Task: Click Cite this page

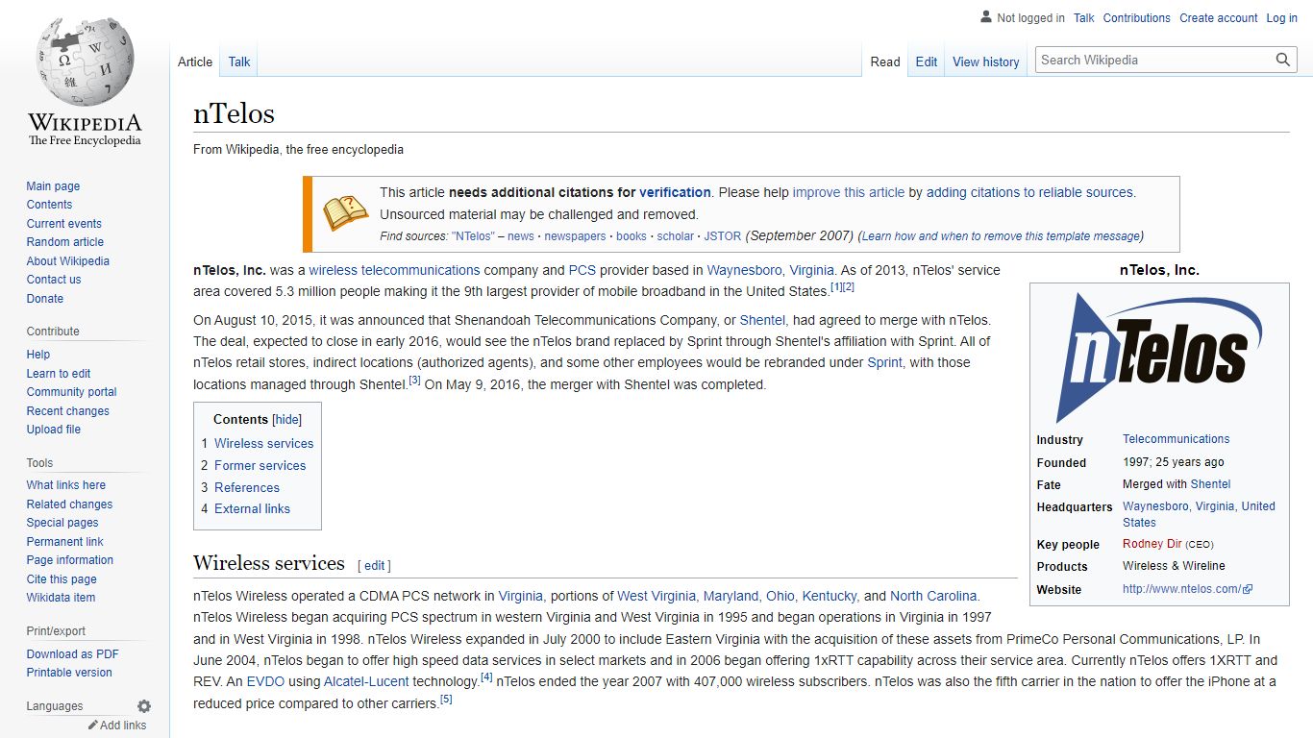Action: coord(62,579)
